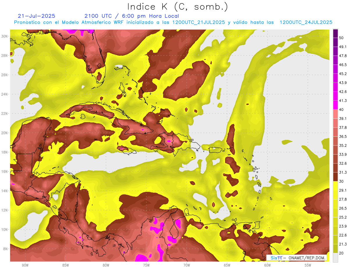The width and height of the screenshot is (349, 269).
Task: Click the '26.5' colorbar value
Action: click(x=343, y=208)
